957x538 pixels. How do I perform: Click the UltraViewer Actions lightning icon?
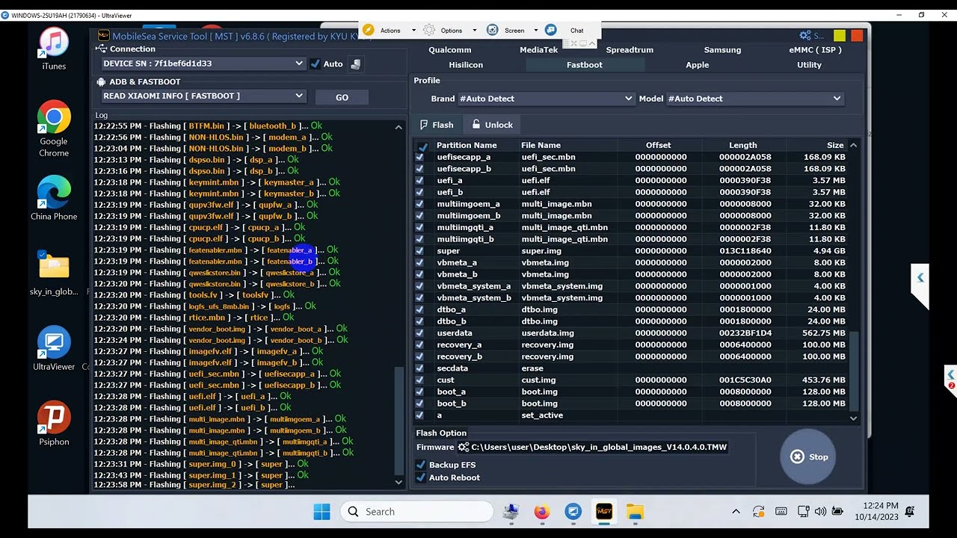click(x=369, y=30)
